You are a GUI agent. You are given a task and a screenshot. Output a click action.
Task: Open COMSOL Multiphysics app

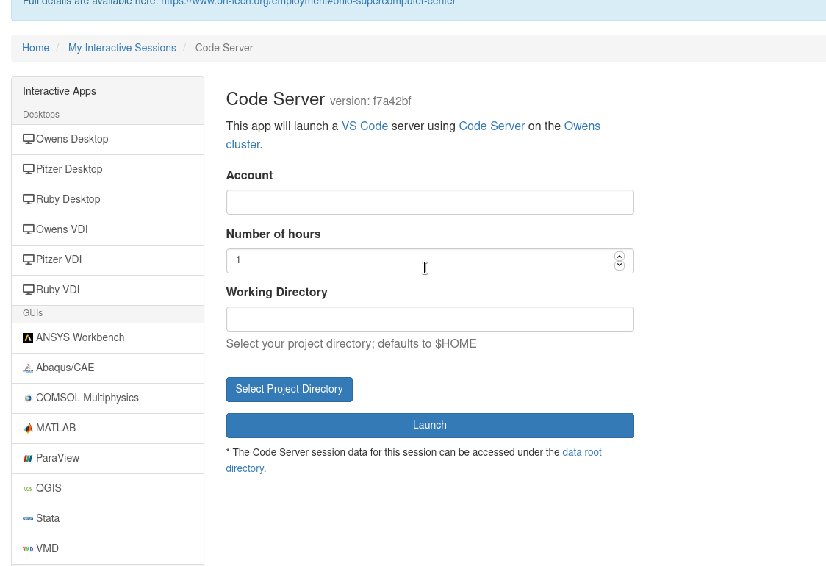107,398
